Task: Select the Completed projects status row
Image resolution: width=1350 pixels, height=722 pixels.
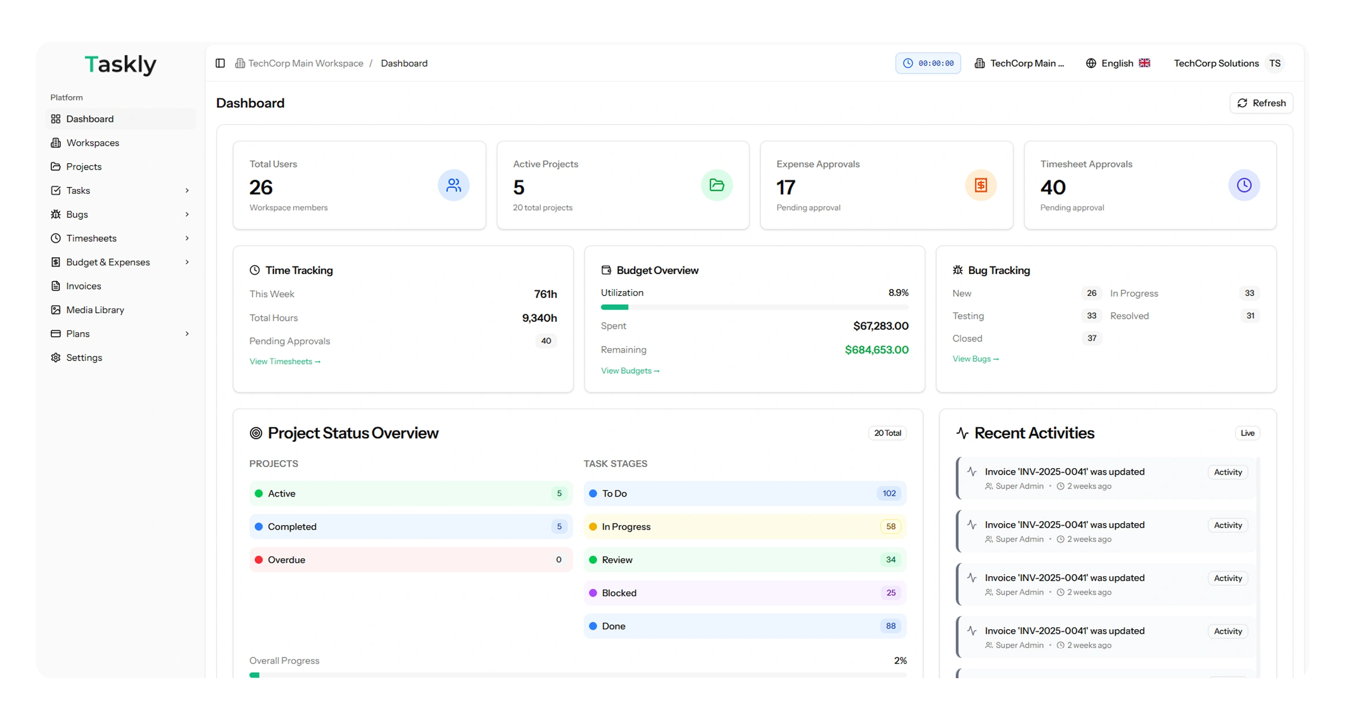Action: tap(411, 527)
